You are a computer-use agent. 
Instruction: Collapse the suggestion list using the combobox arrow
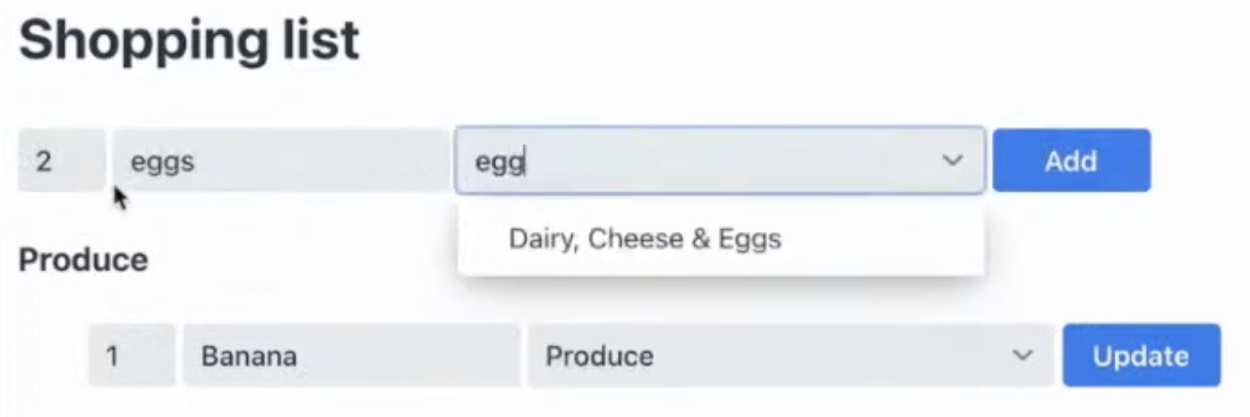pyautogui.click(x=952, y=161)
